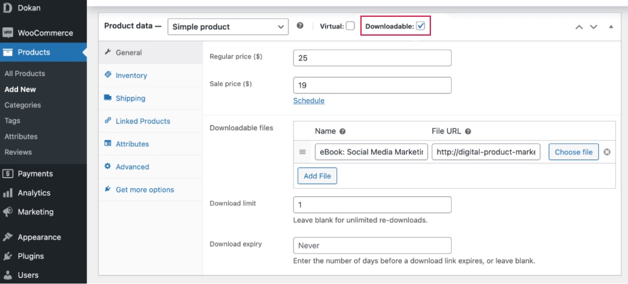
Task: Grab the drag handle on file row
Action: (x=302, y=152)
